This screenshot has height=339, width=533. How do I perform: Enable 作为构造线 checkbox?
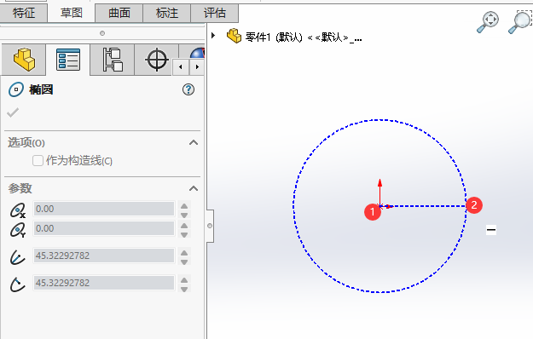(x=38, y=160)
